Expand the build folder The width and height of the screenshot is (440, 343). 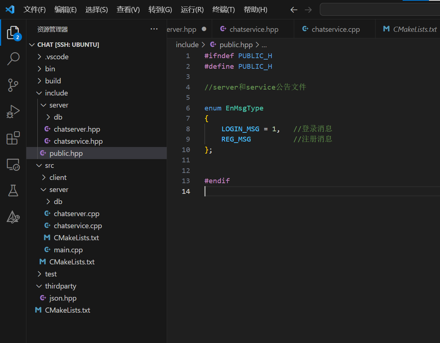[x=53, y=81]
